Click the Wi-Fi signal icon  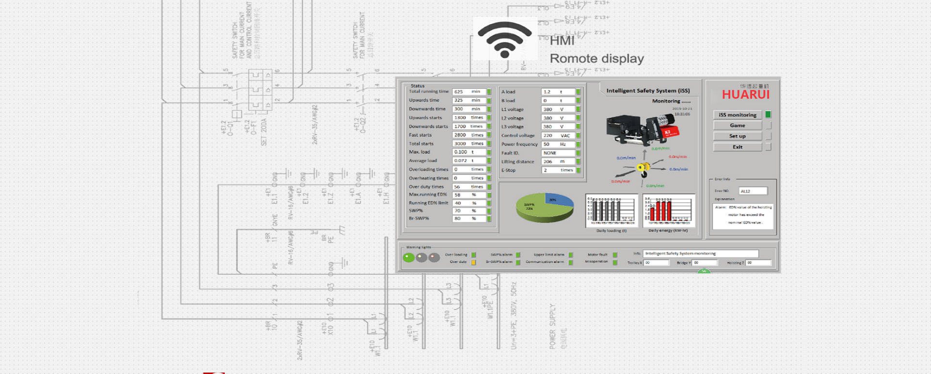[504, 39]
